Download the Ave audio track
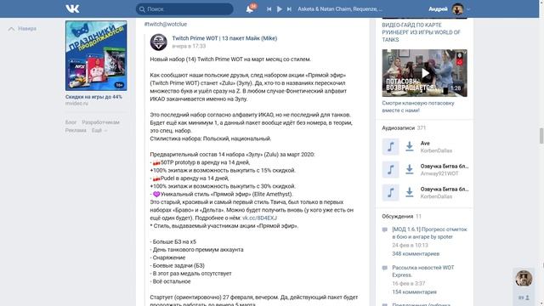This screenshot has height=306, width=544. pyautogui.click(x=410, y=147)
